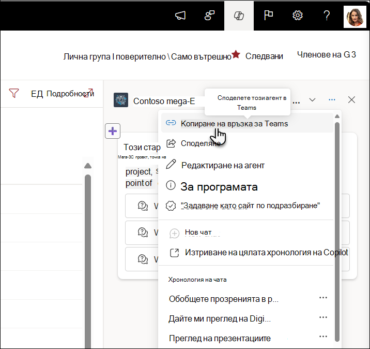
Task: Click the info circle icon
Action: click(x=171, y=185)
